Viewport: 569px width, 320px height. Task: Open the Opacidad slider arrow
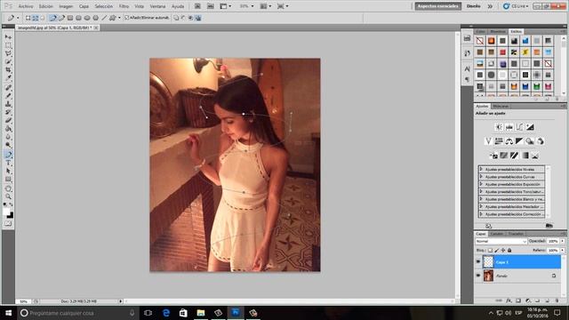tap(563, 241)
